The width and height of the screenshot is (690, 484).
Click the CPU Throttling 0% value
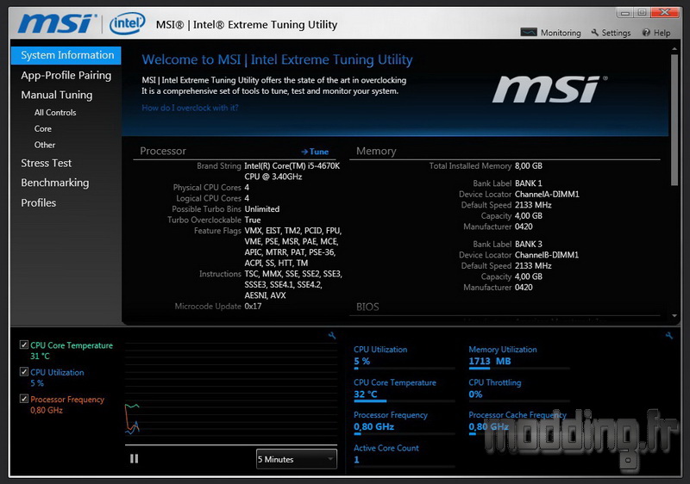click(x=475, y=394)
